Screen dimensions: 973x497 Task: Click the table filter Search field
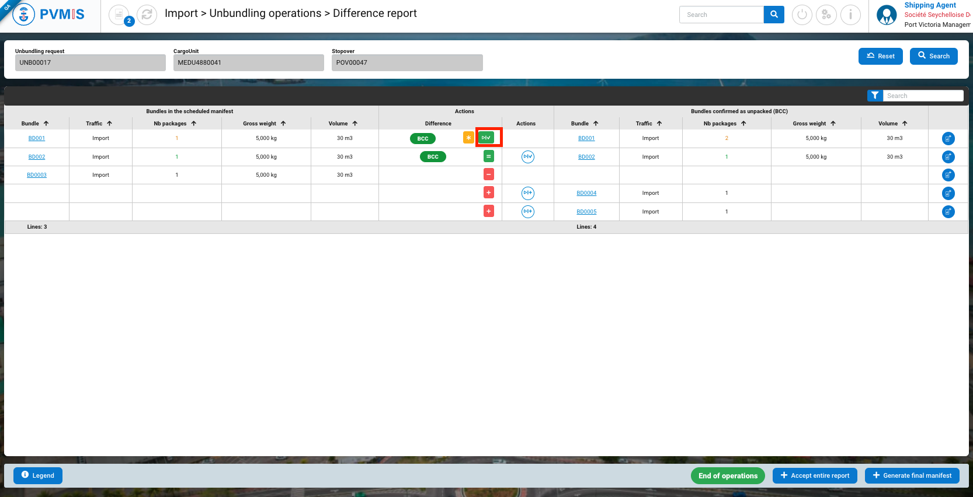coord(922,96)
